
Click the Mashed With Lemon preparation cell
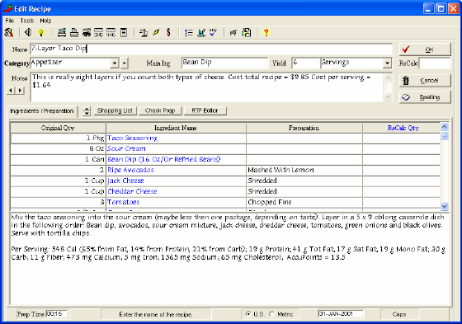(304, 170)
